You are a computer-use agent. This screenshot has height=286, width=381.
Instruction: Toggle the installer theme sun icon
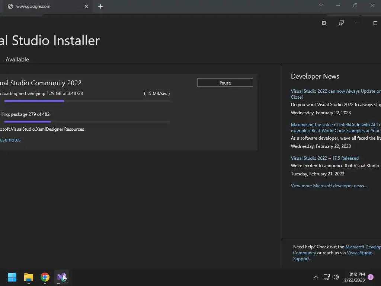tap(324, 23)
